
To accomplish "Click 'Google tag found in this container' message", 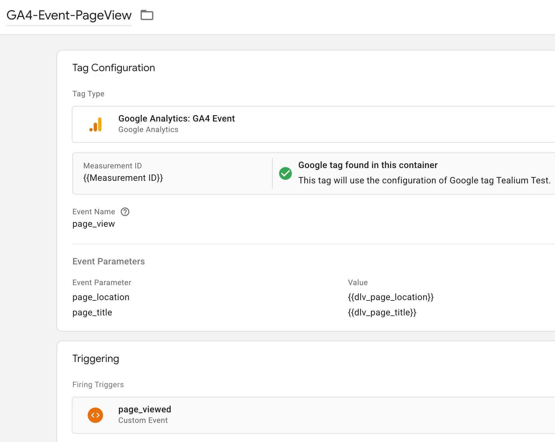I will pyautogui.click(x=368, y=165).
